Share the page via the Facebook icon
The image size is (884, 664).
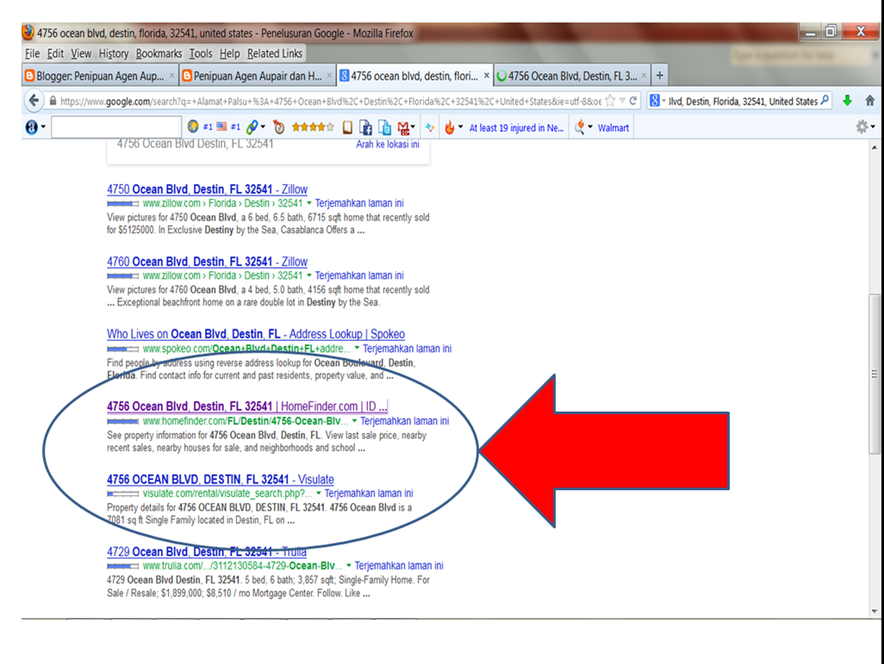[365, 127]
